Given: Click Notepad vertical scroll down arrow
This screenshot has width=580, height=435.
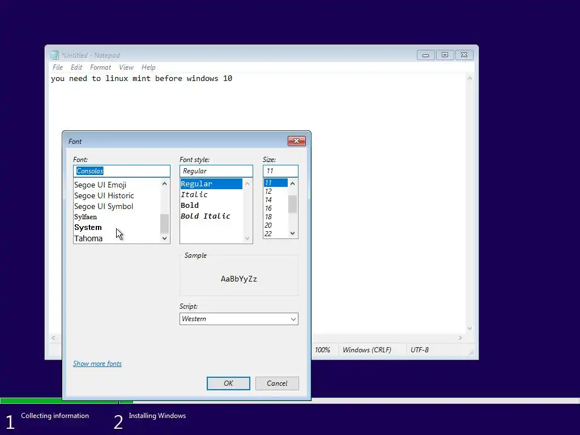Looking at the screenshot, I should click(470, 329).
